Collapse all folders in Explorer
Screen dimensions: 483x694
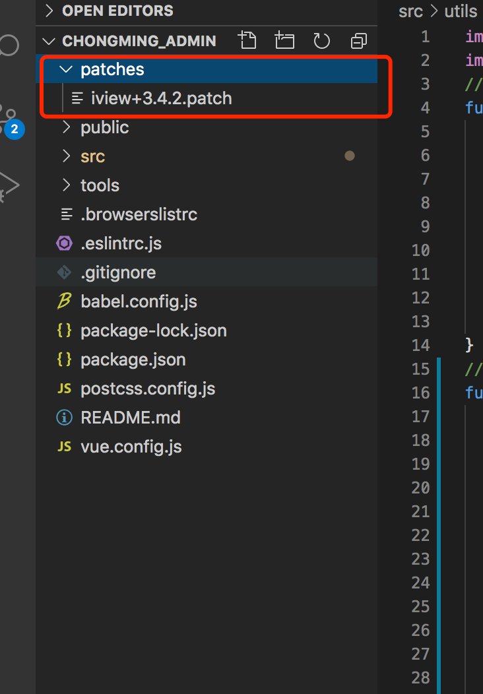point(358,41)
